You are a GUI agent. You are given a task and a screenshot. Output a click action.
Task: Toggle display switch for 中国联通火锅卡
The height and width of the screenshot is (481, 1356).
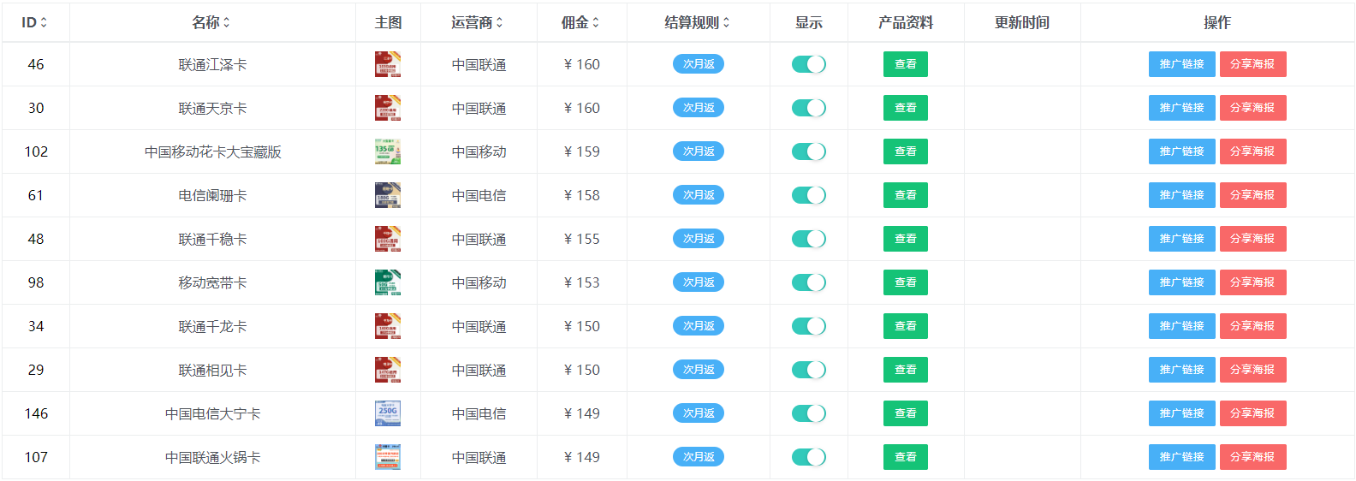click(808, 457)
